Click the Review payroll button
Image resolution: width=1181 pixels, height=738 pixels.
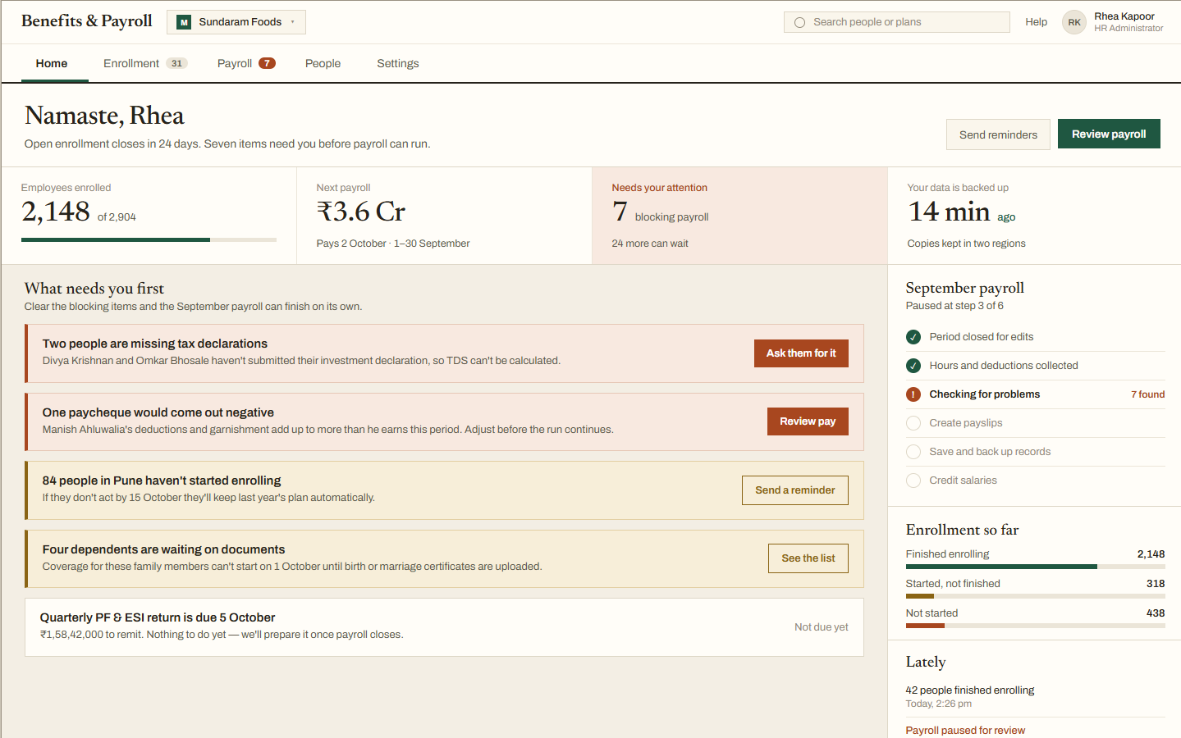point(1109,134)
